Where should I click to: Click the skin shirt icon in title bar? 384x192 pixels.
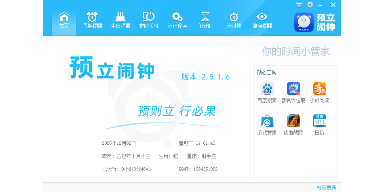299,5
